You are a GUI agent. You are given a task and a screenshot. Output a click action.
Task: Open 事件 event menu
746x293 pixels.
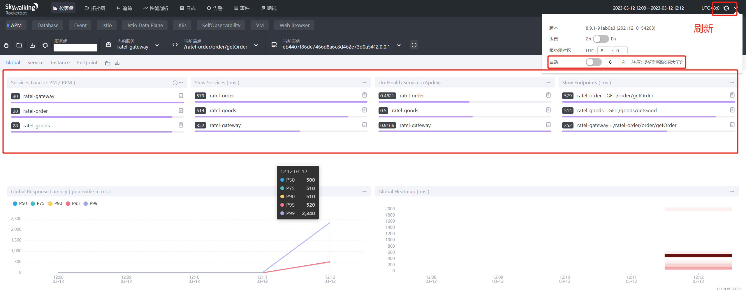(x=241, y=8)
